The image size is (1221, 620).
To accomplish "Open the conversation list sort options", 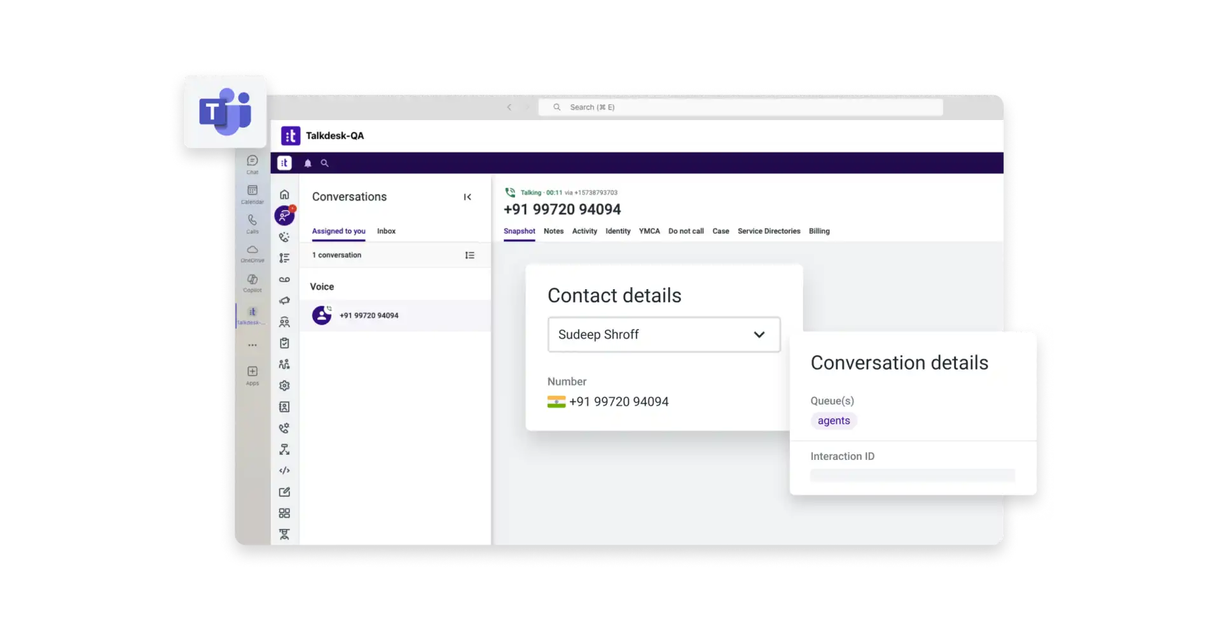I will pyautogui.click(x=469, y=255).
